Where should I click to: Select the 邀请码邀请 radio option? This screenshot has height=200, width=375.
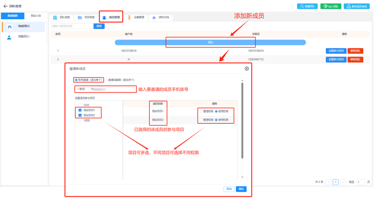click(106, 80)
